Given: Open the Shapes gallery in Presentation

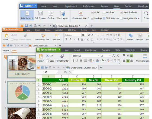Looking at the screenshot, I should 131,37.
